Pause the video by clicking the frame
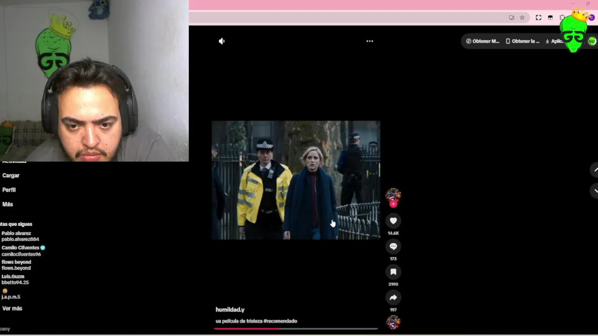Viewport: 598px width, 336px height. 296,180
